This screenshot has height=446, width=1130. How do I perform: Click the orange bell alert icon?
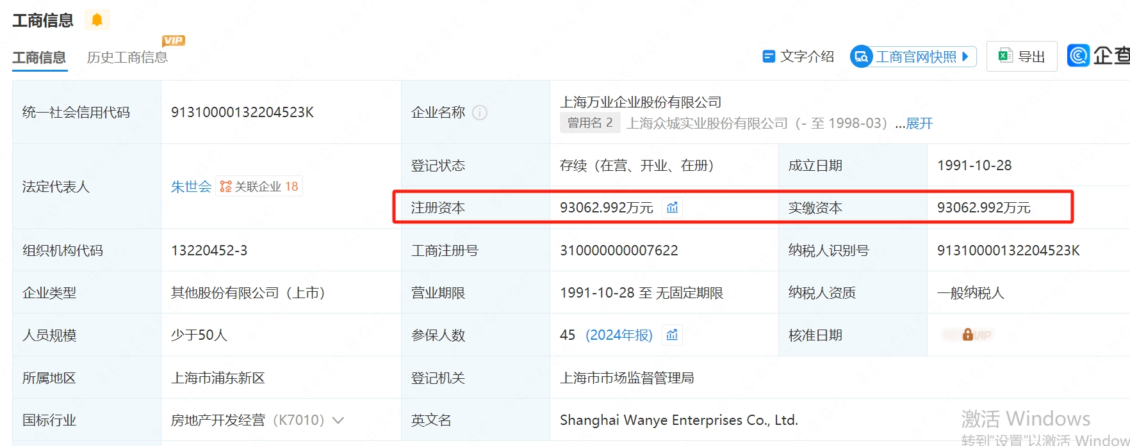coord(97,20)
